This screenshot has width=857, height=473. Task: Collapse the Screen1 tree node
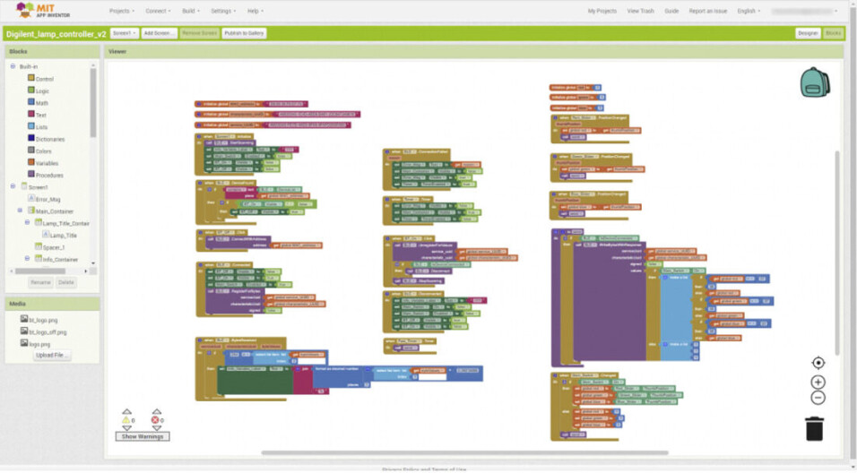click(13, 186)
